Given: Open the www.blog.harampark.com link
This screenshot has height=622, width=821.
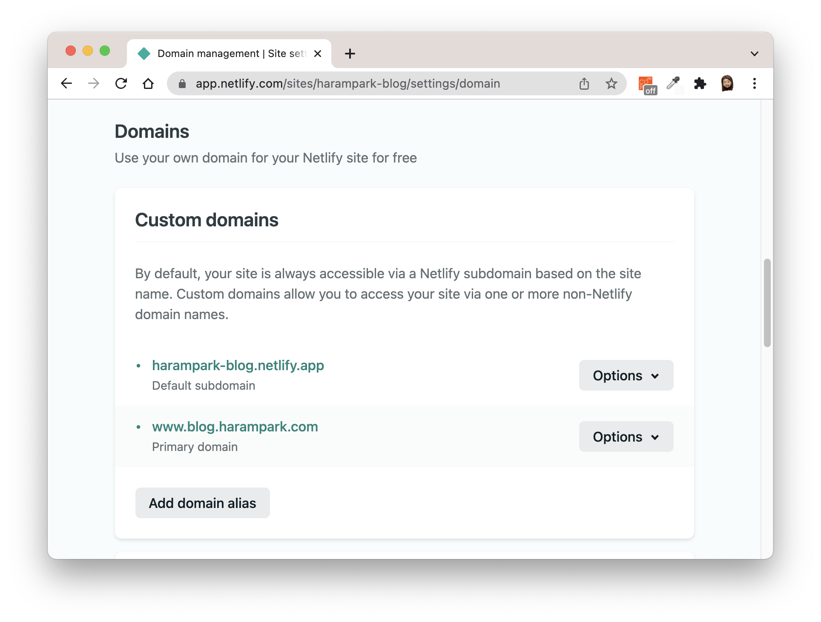Looking at the screenshot, I should (235, 427).
